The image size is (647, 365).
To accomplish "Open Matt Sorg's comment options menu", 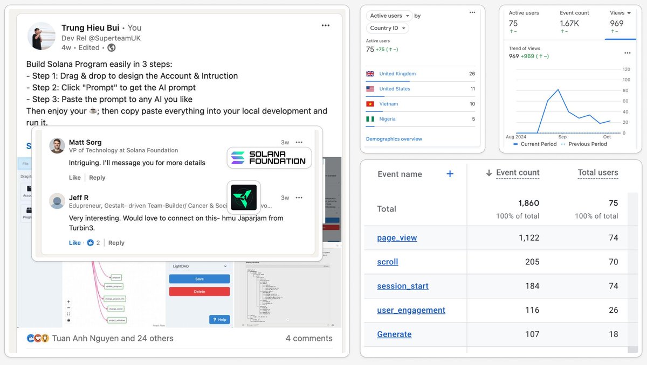I will click(299, 142).
